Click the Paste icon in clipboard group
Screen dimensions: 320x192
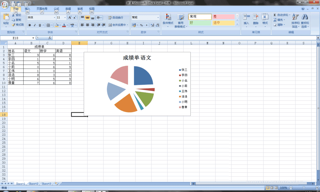6,17
